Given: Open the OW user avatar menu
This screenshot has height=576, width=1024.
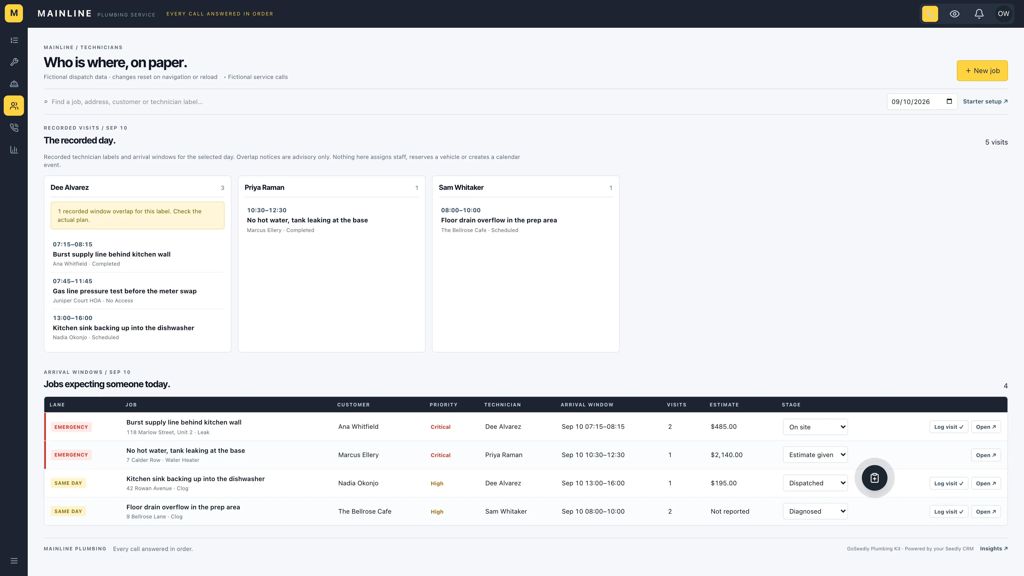Looking at the screenshot, I should [1003, 14].
